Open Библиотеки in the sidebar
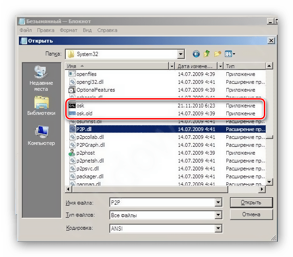The image size is (293, 257). pos(41,106)
